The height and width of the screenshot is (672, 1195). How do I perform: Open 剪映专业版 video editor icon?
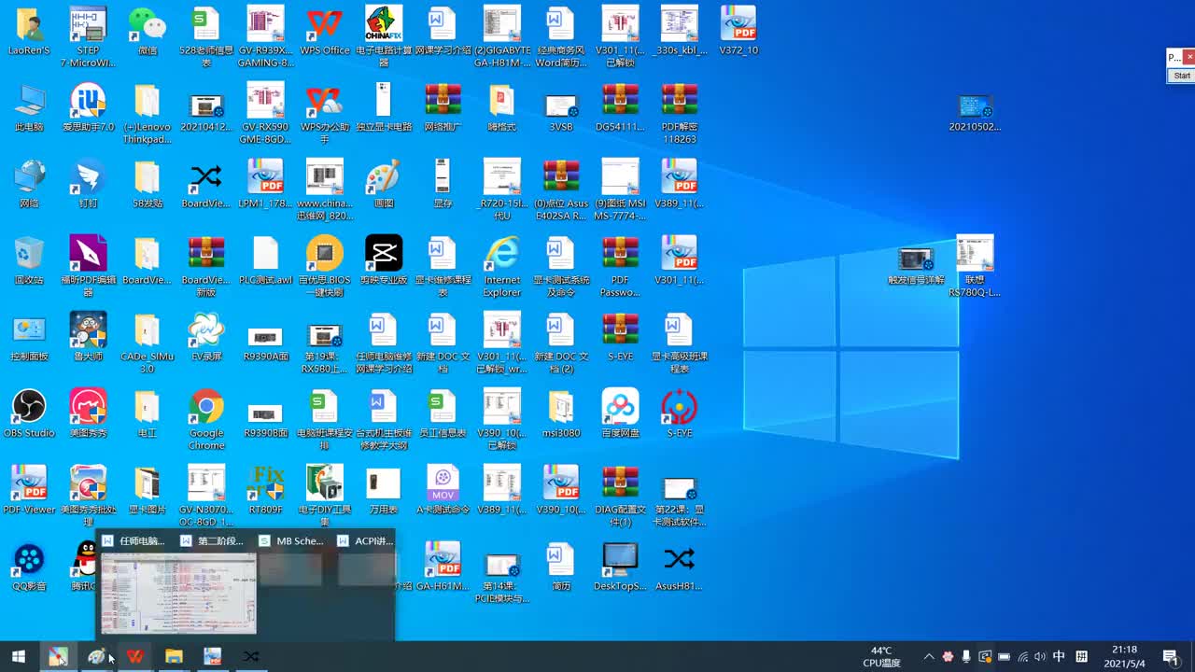tap(383, 261)
